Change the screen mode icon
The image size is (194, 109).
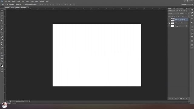[x=2, y=71]
